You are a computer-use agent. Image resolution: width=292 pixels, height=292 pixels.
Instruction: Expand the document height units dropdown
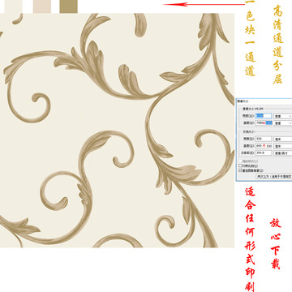point(283,146)
